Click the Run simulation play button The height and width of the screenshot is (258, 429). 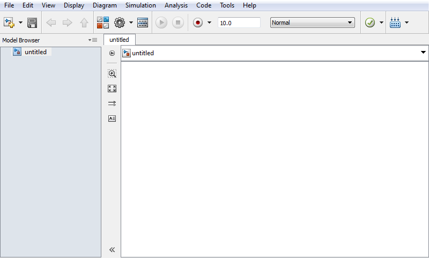tap(161, 23)
